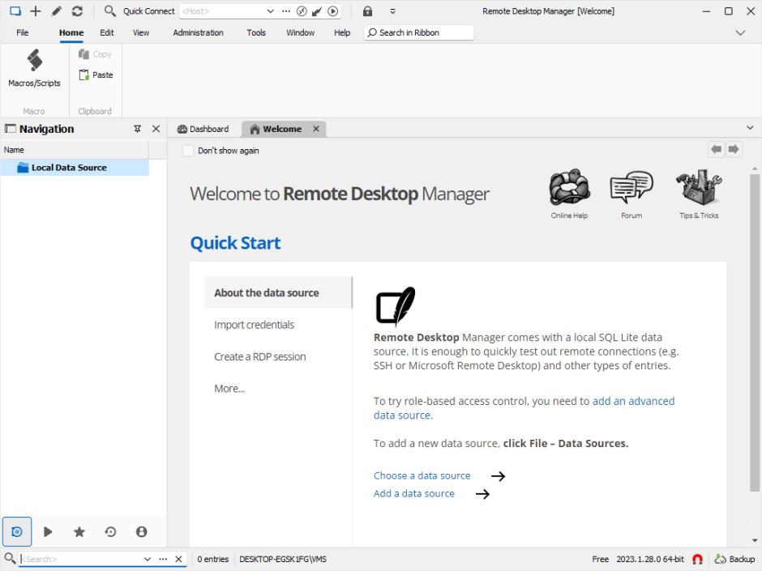Open bottom search ellipsis options
Viewport: 762px width, 571px height.
tap(163, 560)
